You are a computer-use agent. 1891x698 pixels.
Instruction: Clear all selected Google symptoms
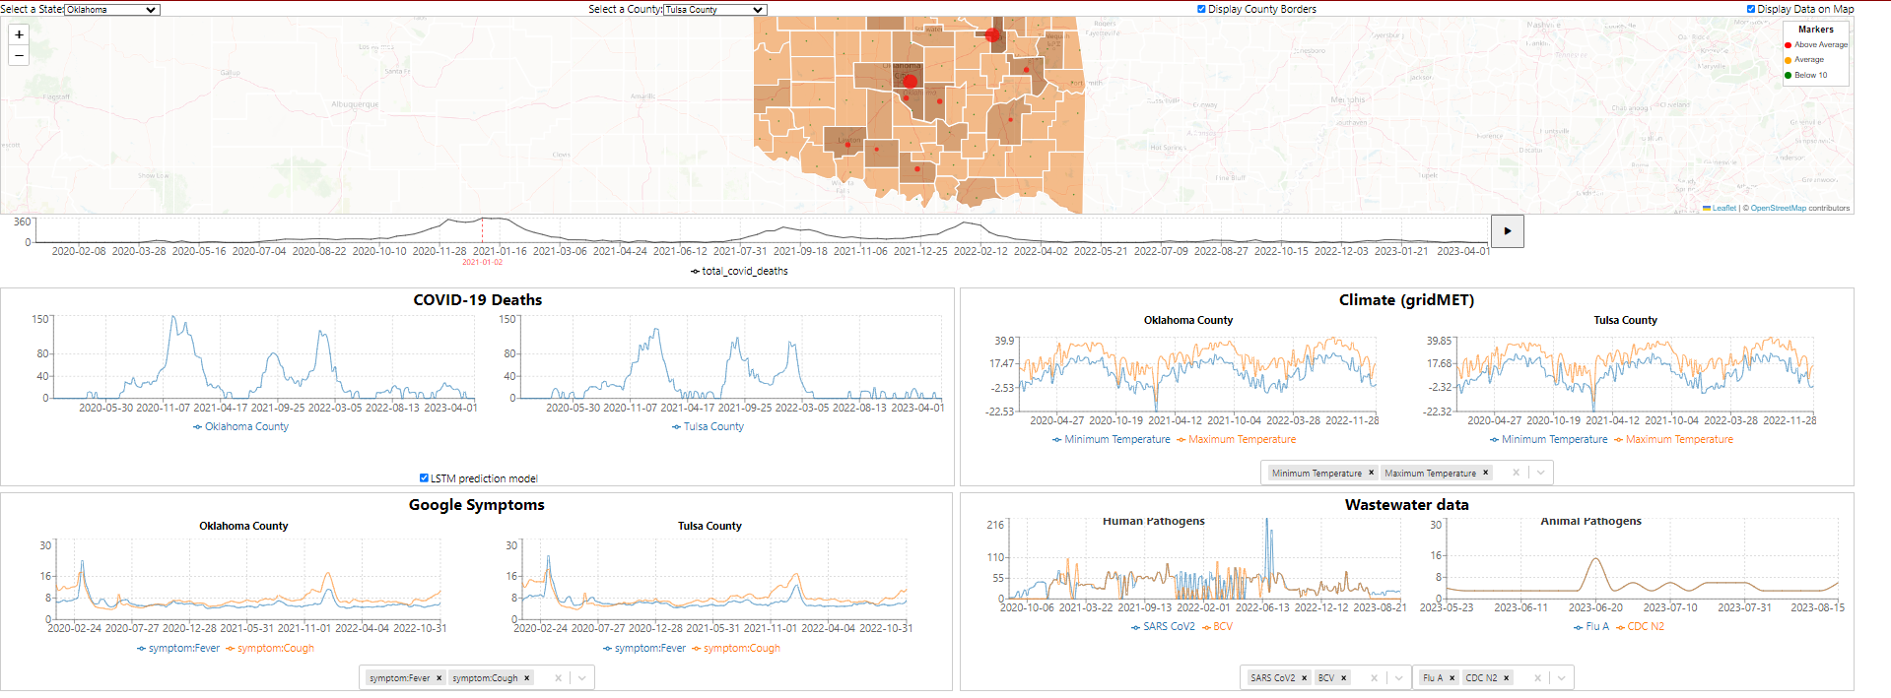click(x=558, y=678)
